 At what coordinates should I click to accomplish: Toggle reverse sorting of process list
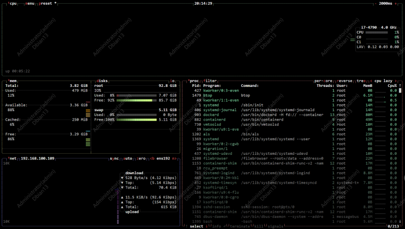(345, 81)
